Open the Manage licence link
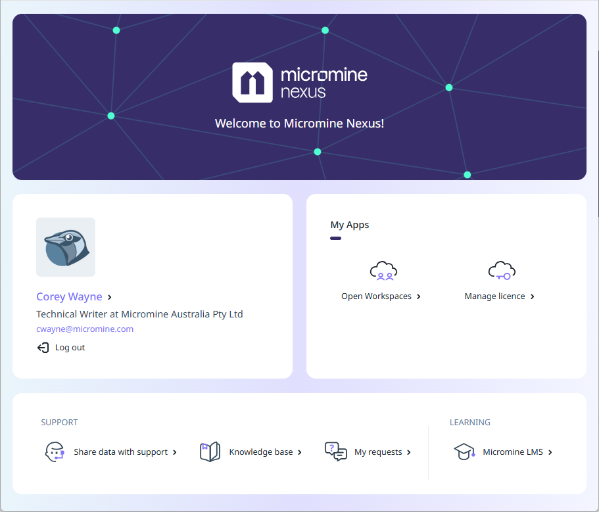The height and width of the screenshot is (512, 599). pyautogui.click(x=494, y=296)
